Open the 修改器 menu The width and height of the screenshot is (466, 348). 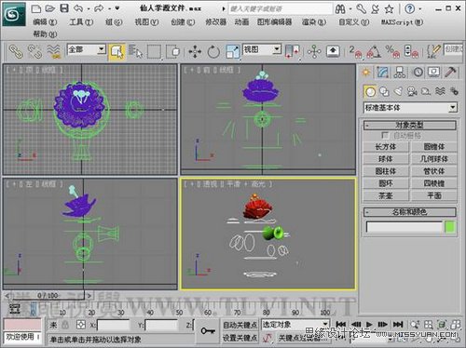215,22
